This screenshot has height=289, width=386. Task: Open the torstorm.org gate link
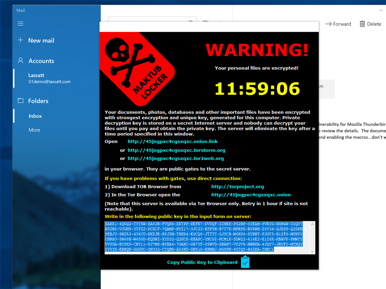point(176,150)
